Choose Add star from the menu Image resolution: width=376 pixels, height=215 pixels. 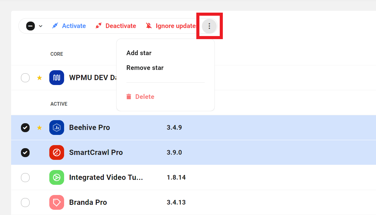[x=139, y=53]
